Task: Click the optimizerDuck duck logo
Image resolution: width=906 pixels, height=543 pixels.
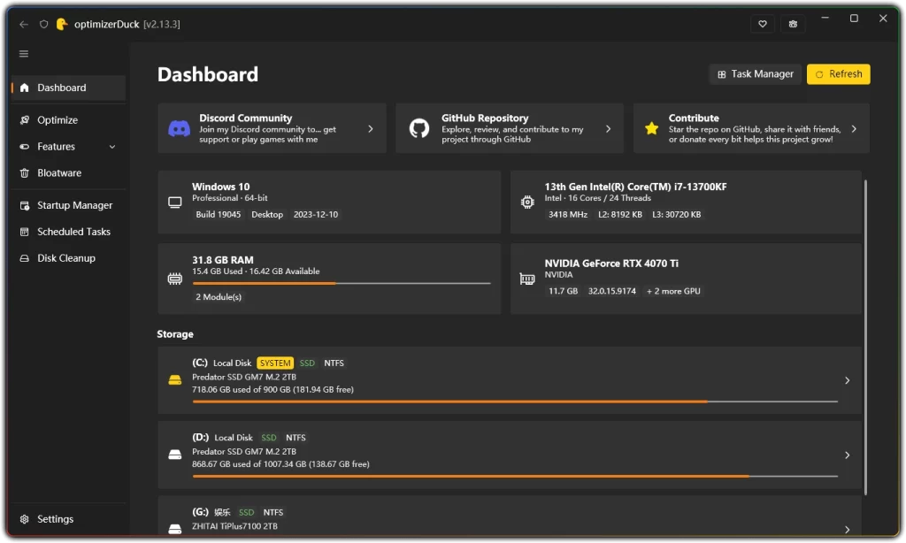Action: point(61,24)
